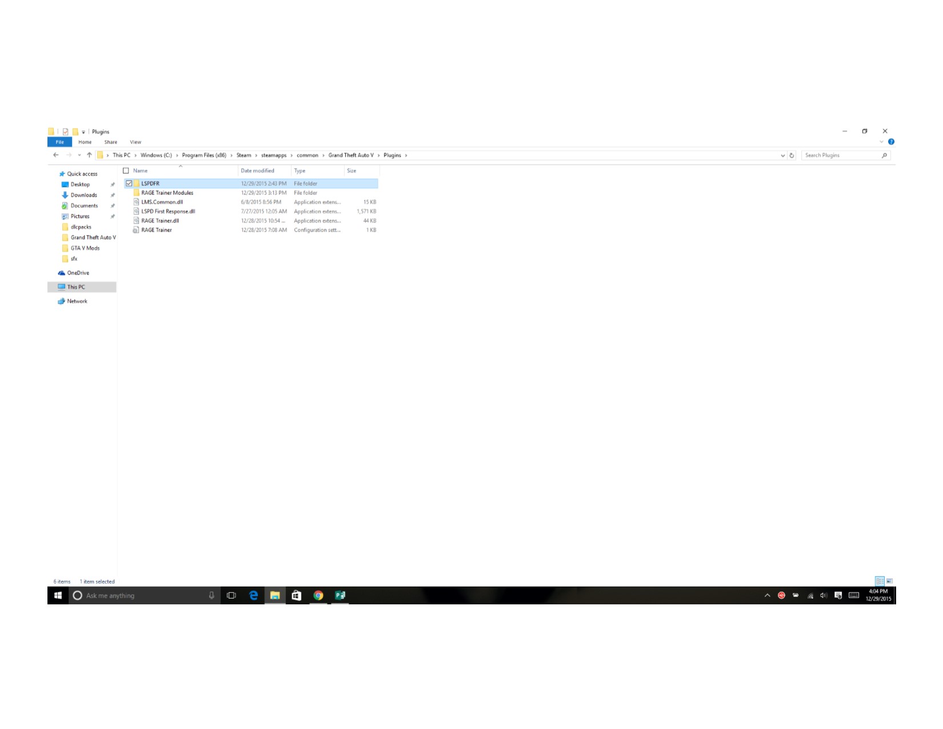Open Pictures in the navigation pane

click(x=80, y=216)
